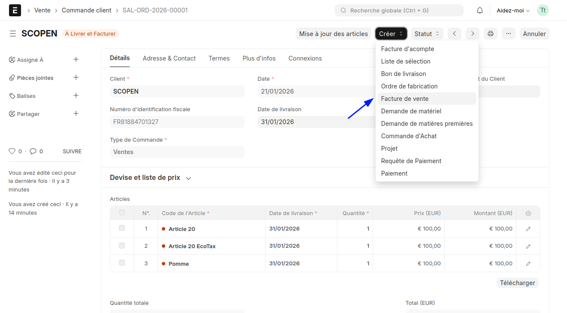The image size is (567, 313).
Task: Click SUIVRE to follow document
Action: 72,152
